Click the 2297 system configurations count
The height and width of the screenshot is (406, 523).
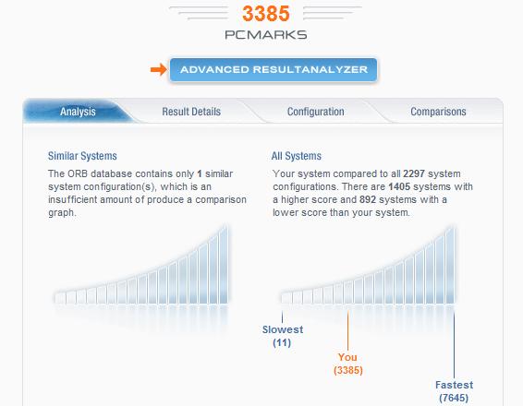[414, 173]
